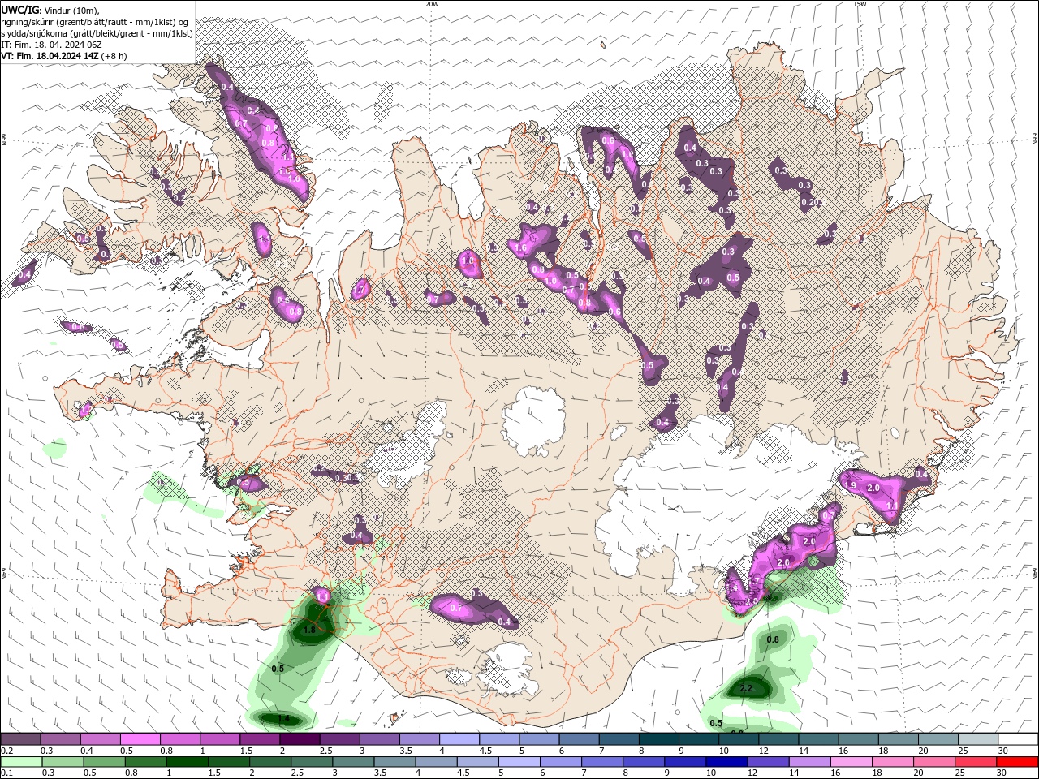
Task: Click the round white Hofsjökull glacier area
Action: pos(534,420)
